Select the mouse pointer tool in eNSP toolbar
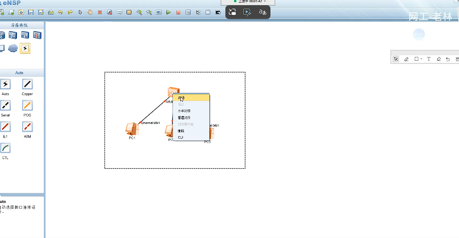459x238 pixels. point(80,12)
